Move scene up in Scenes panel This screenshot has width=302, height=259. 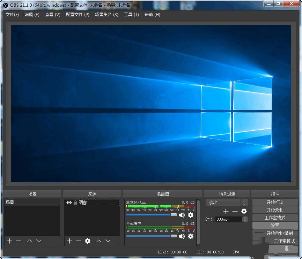(30, 241)
